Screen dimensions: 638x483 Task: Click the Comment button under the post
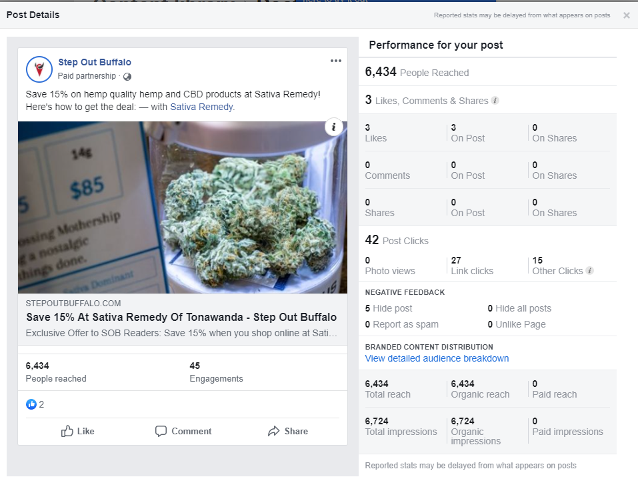183,431
